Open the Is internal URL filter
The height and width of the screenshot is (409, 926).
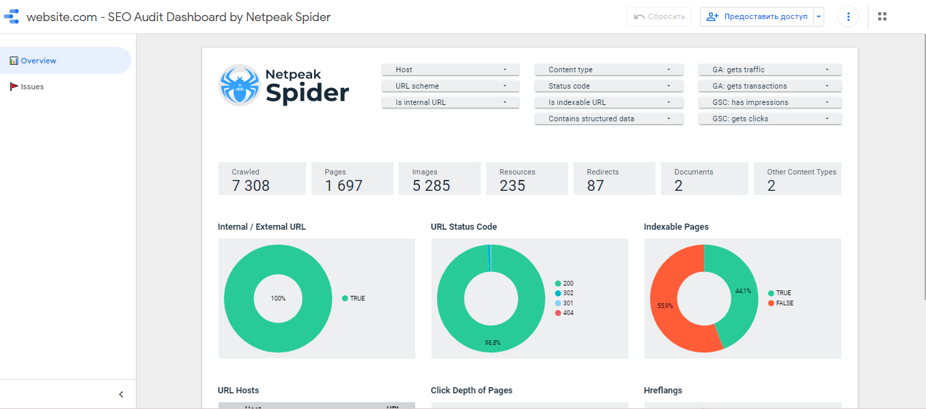coord(451,102)
